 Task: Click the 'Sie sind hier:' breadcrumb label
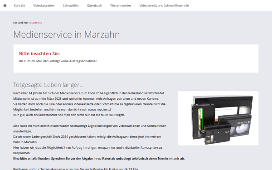21,23
